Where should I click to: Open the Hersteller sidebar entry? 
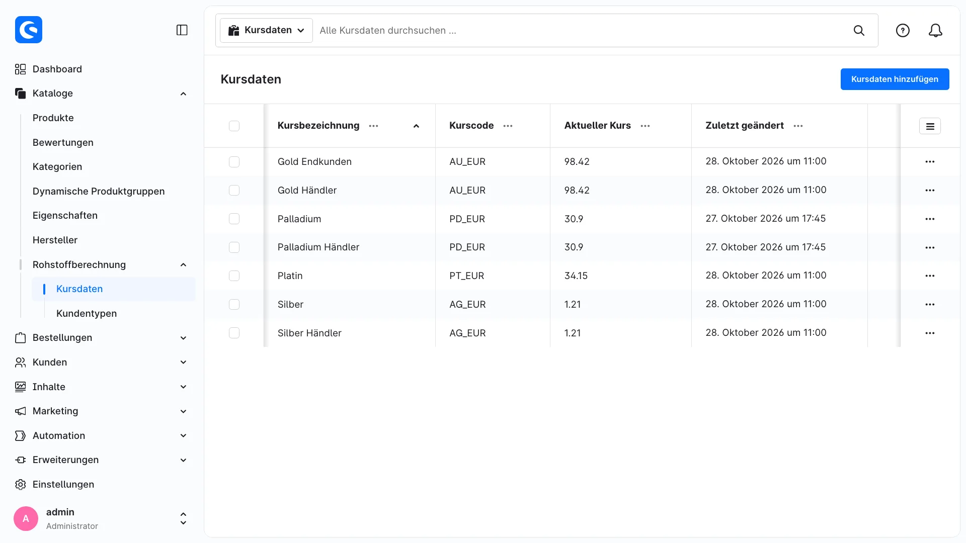pos(55,240)
